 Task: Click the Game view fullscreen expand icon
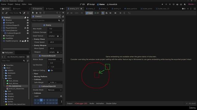[x=129, y=13]
